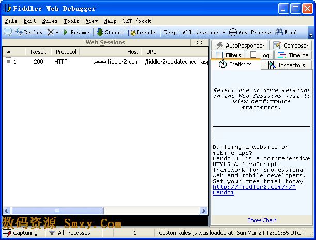Image resolution: width=316 pixels, height=240 pixels.
Task: Click the comment bubble toolbar icon
Action: pyautogui.click(x=8, y=32)
